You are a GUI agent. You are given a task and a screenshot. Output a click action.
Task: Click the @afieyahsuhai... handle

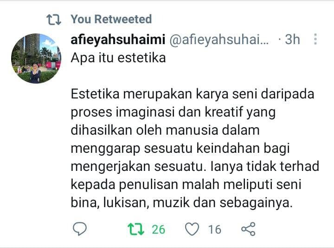tap(219, 39)
